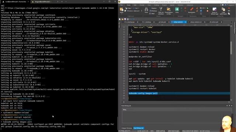236x132 pixels.
Task: Click the sysctl --system line in editor
Action: coord(137,74)
